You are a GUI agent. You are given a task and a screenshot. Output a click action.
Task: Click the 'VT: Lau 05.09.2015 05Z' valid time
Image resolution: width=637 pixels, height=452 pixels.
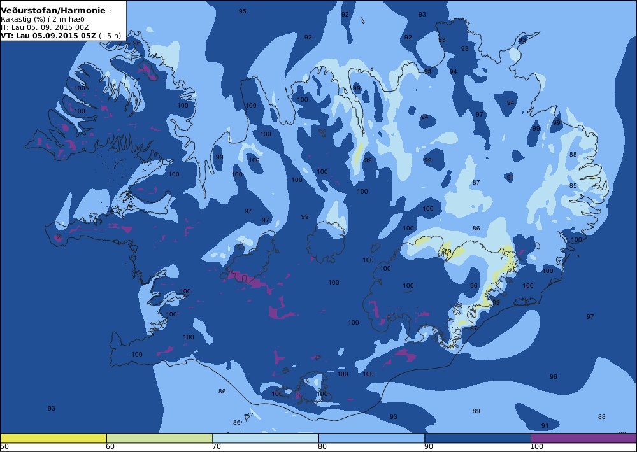tap(48, 36)
